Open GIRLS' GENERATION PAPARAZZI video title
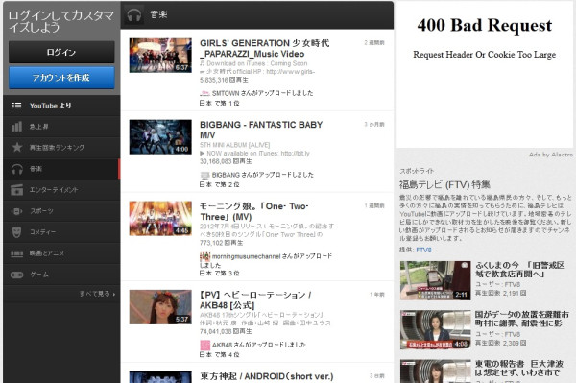This screenshot has height=383, width=576. pos(265,48)
